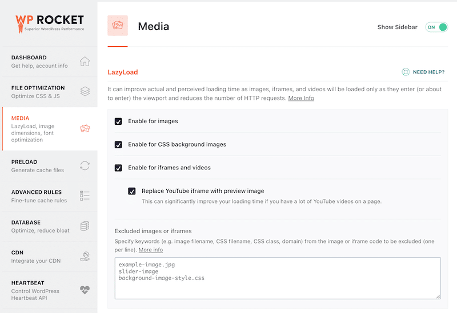This screenshot has height=313, width=457.
Task: Uncheck Enable for CSS background images
Action: tap(118, 145)
